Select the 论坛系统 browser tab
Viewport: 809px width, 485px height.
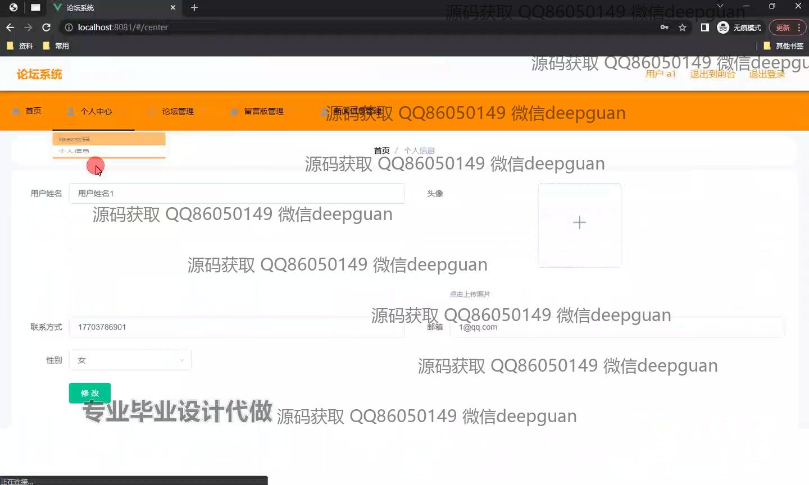[x=114, y=8]
